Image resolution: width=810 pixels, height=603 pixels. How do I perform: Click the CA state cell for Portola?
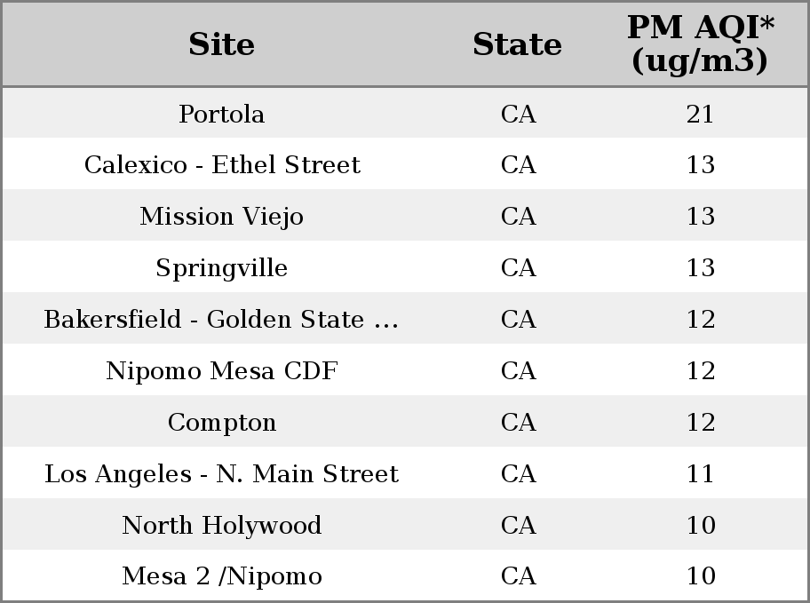(518, 114)
